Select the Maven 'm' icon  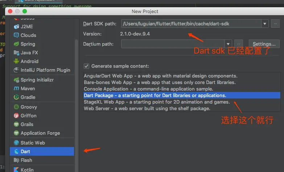(x=16, y=88)
